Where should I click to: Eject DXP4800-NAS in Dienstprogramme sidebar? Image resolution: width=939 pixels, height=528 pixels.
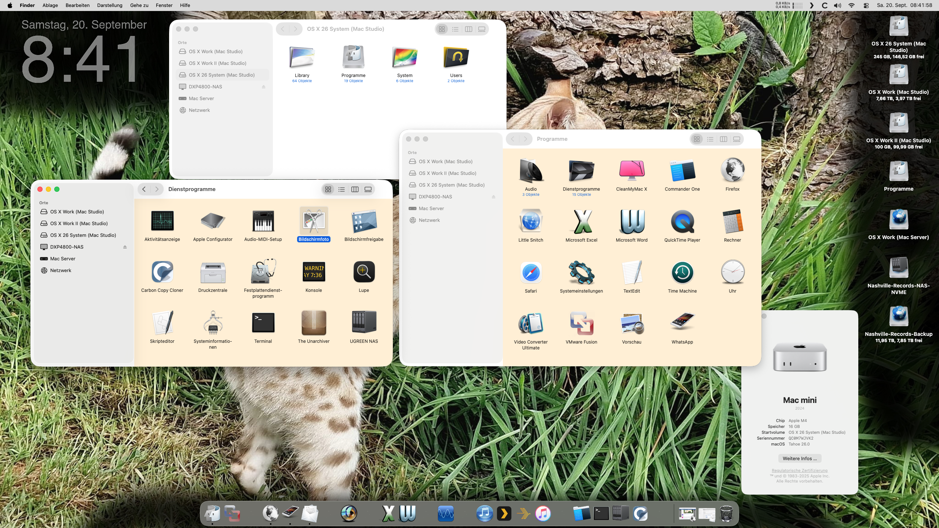click(x=125, y=247)
